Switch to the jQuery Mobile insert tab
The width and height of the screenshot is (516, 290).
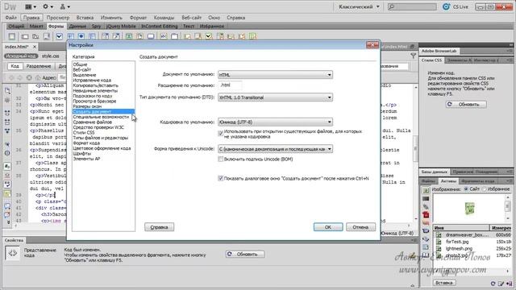click(x=121, y=27)
